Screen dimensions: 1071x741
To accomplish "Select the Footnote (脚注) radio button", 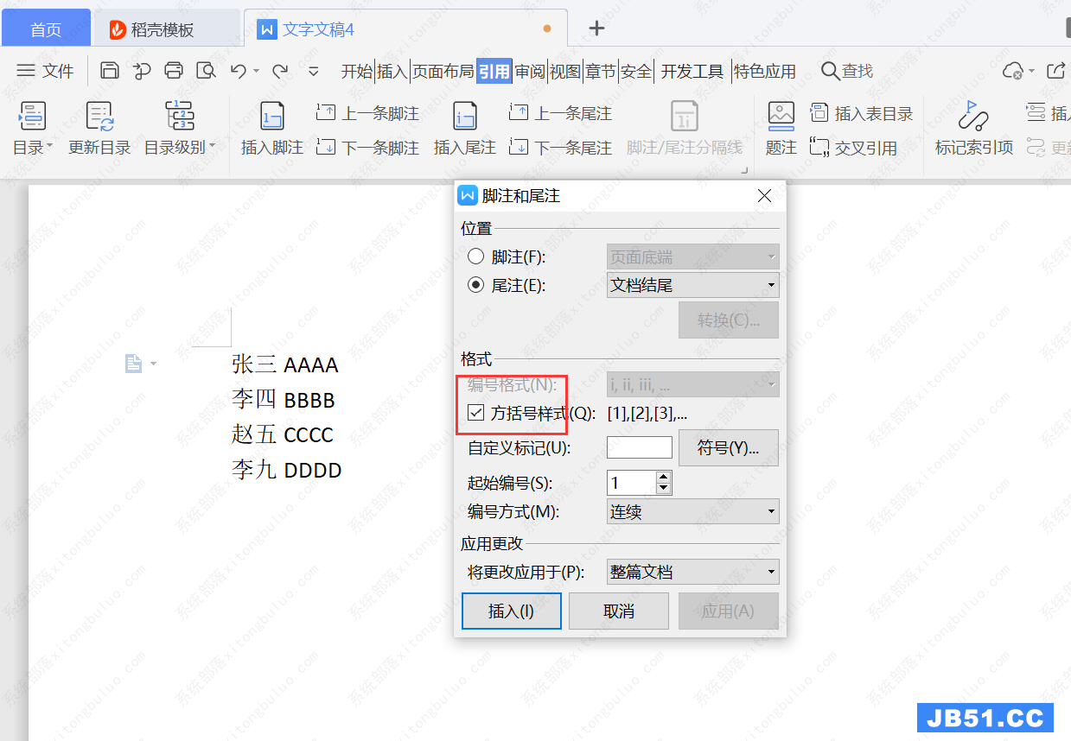I will point(475,256).
